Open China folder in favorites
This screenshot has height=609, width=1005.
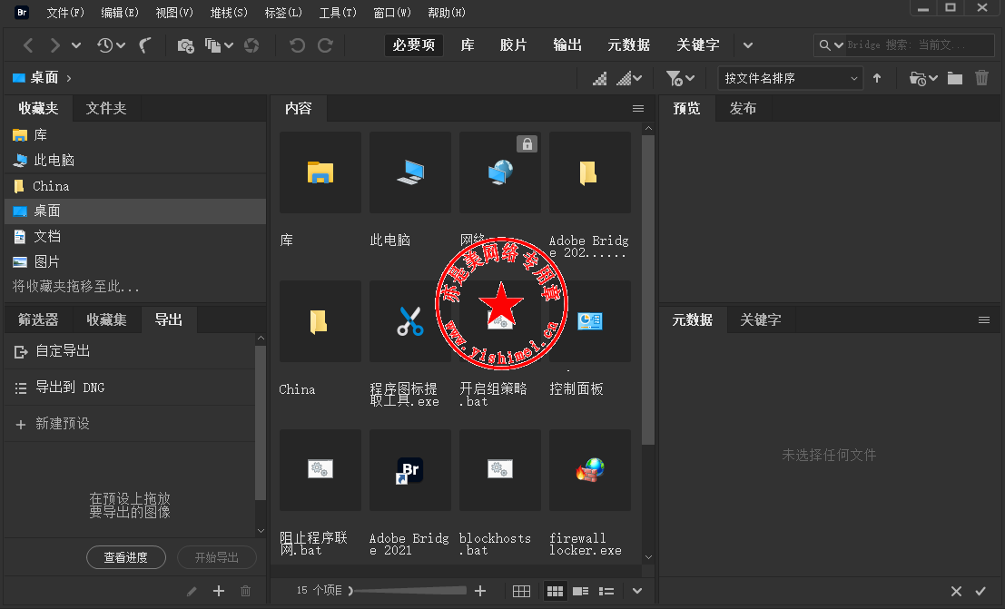135,186
